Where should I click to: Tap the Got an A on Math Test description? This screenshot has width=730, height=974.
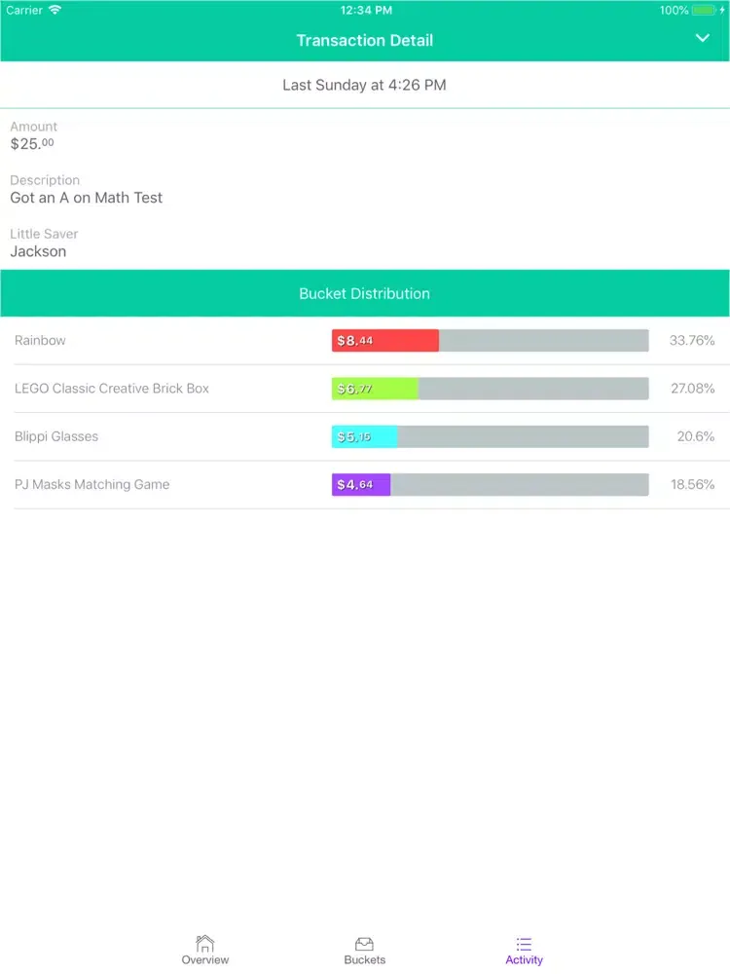point(87,198)
